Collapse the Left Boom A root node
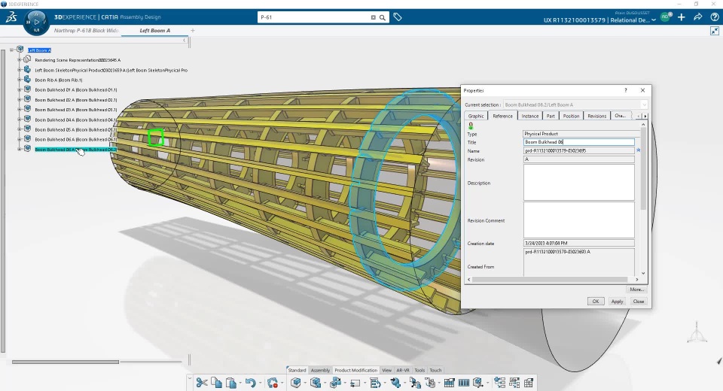 tap(11, 50)
